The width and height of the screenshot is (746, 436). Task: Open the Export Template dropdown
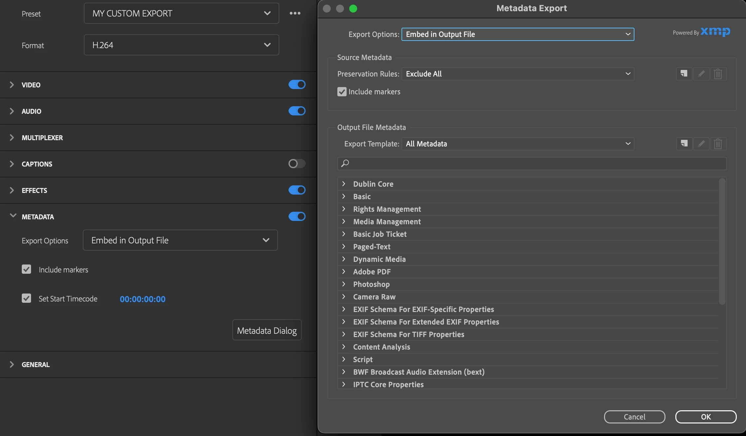(x=518, y=144)
